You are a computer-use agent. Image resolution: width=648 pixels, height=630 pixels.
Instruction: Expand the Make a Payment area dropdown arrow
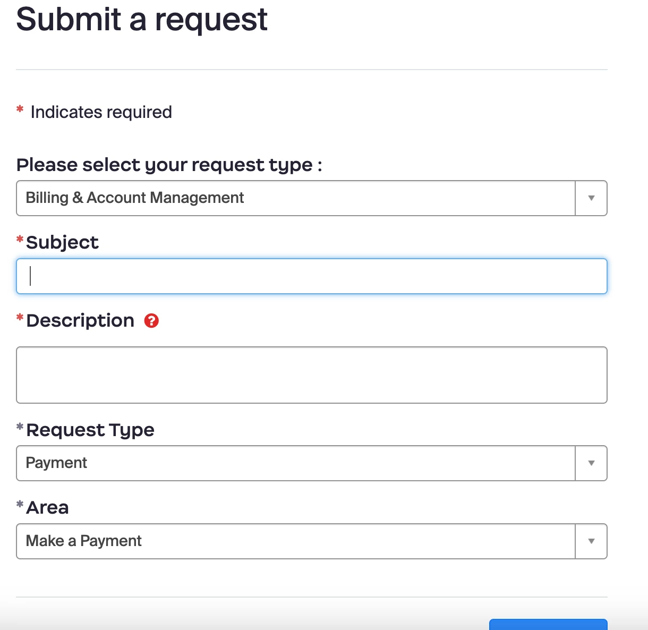point(591,541)
